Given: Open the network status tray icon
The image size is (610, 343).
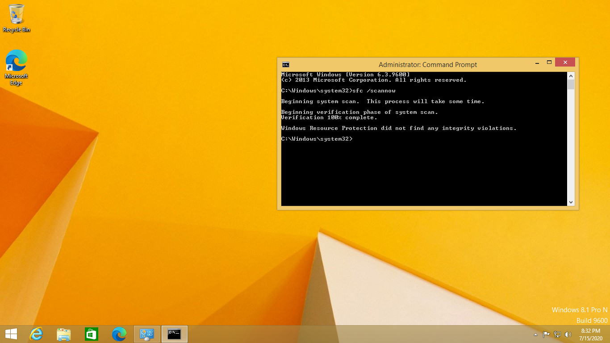Looking at the screenshot, I should pos(557,334).
